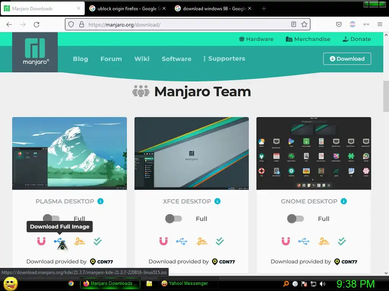Open the smiley start button in the taskbar
Viewport: 389px width, 291px height.
click(10, 283)
